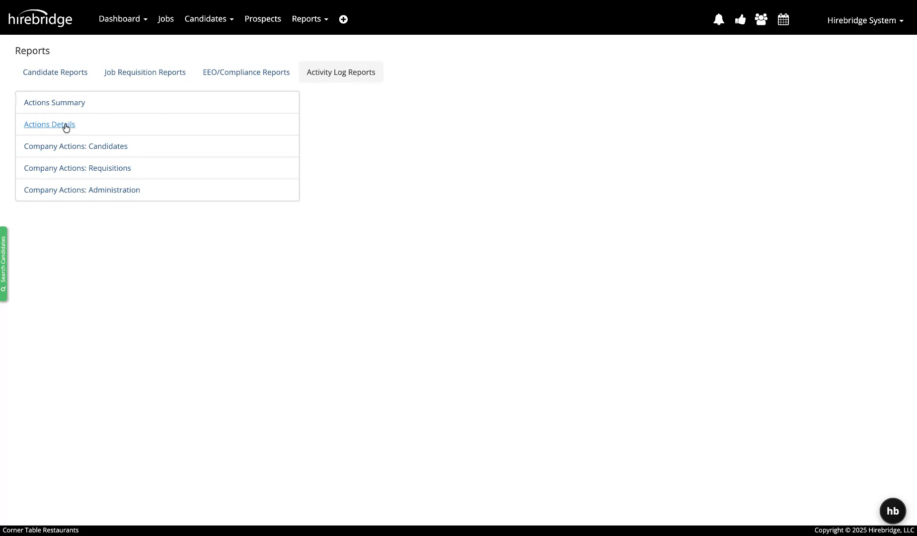
Task: Open the people group icon
Action: [761, 19]
